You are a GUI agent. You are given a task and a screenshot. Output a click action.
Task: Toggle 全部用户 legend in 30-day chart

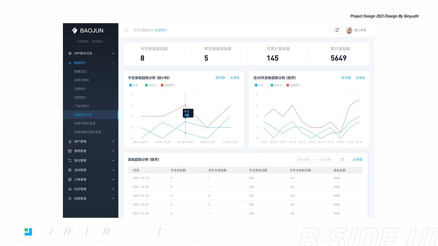(293, 85)
